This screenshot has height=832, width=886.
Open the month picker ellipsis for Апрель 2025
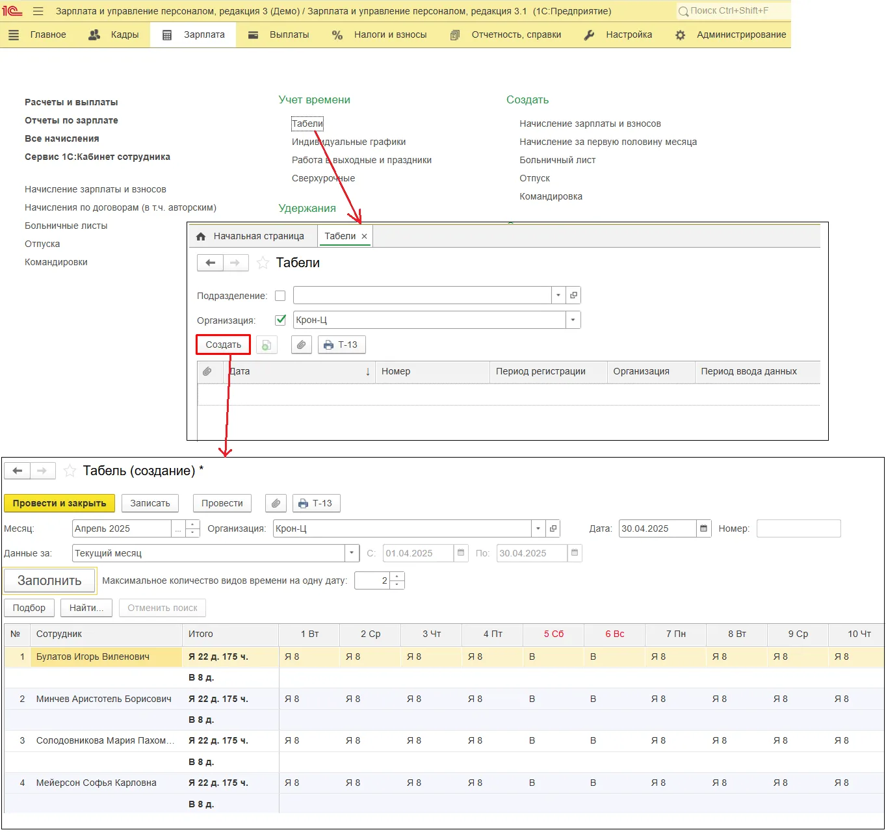click(x=178, y=528)
